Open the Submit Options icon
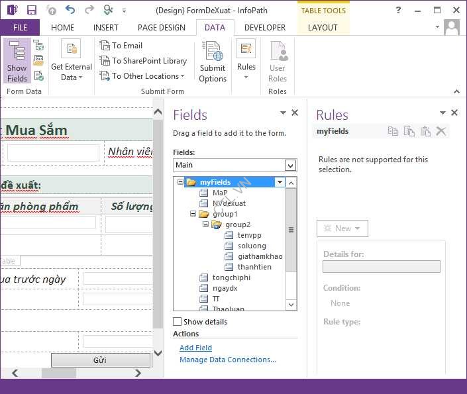467x394 pixels. coord(213,61)
